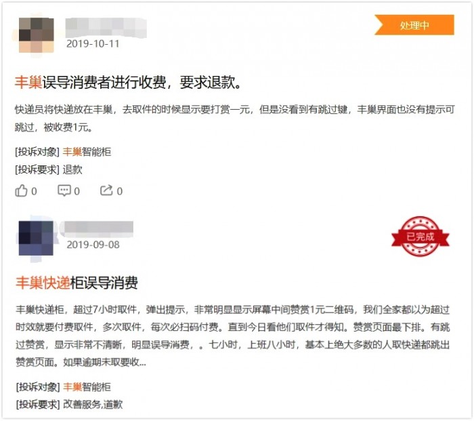Click the thumbs-up like icon
Screen dimensions: 474x421
21,191
